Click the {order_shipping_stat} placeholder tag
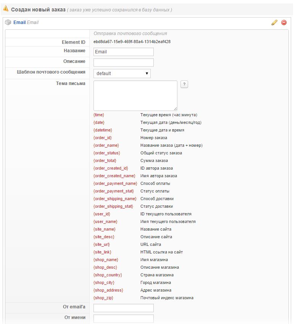Image resolution: width=298 pixels, height=324 pixels. click(x=113, y=207)
